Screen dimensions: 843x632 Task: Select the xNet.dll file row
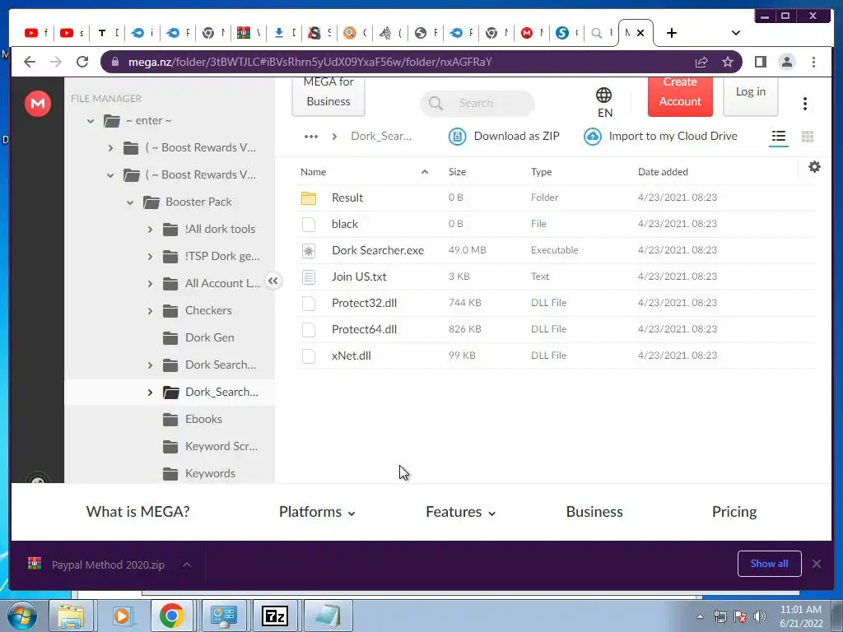pos(557,355)
